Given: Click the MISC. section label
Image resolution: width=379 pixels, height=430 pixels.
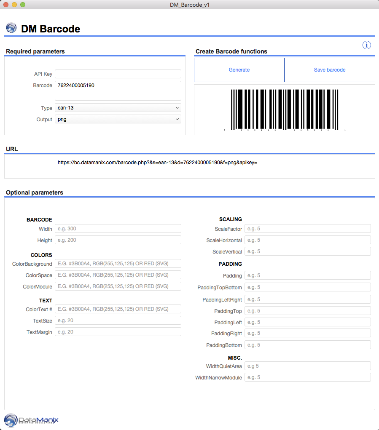Looking at the screenshot, I should coord(235,358).
